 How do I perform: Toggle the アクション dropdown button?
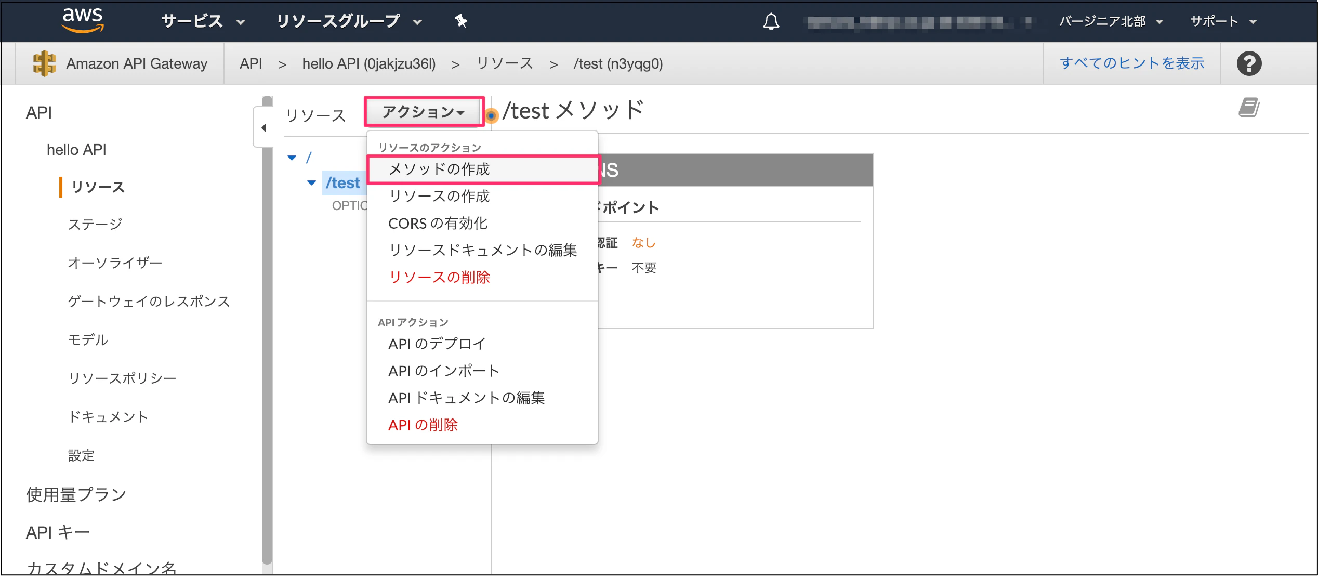click(424, 112)
